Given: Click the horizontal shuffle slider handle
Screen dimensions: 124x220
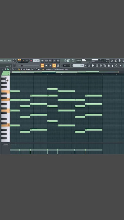Looking at the screenshot, I should 22,65.
